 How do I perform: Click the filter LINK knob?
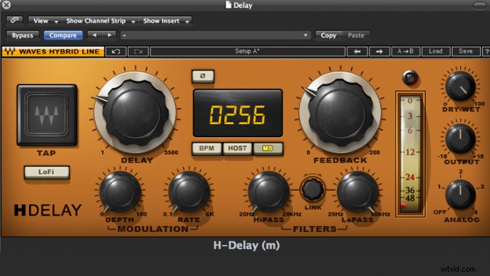pos(313,189)
